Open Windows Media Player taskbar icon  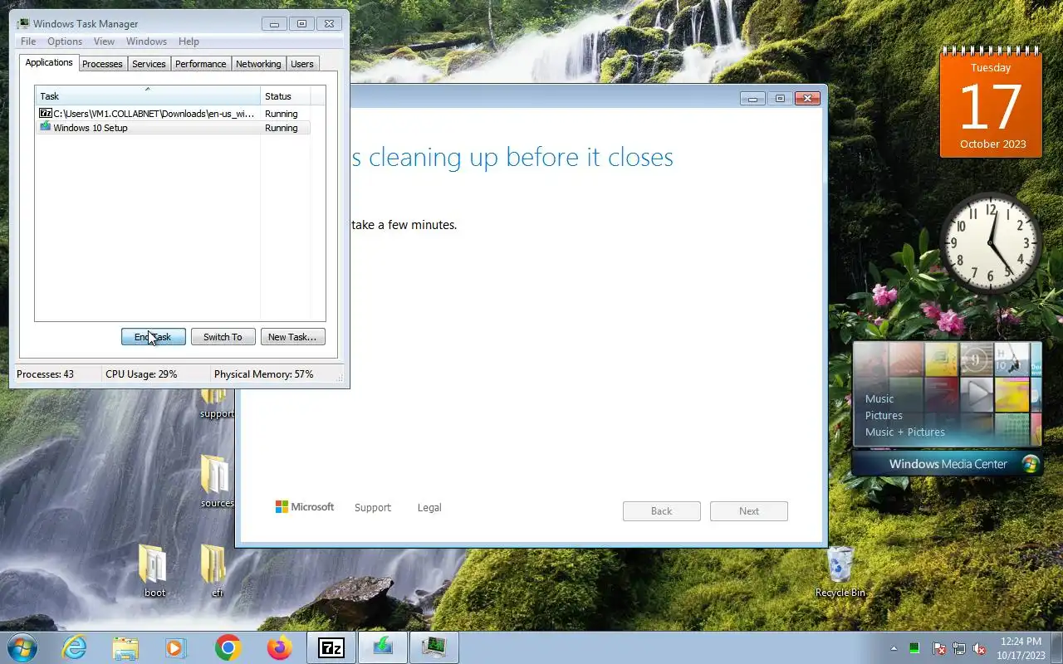(x=176, y=647)
